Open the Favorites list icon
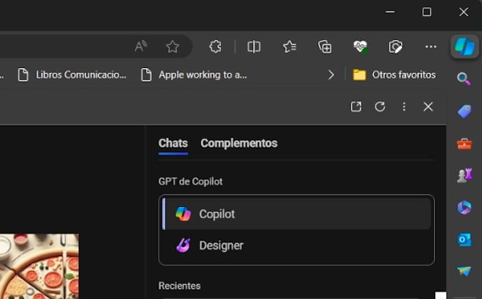The width and height of the screenshot is (482, 299). point(290,47)
